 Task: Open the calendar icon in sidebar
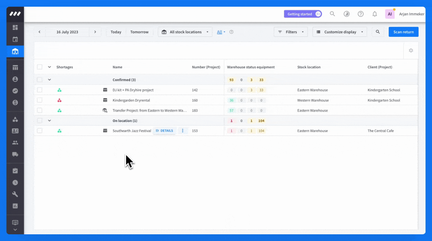pos(15,39)
